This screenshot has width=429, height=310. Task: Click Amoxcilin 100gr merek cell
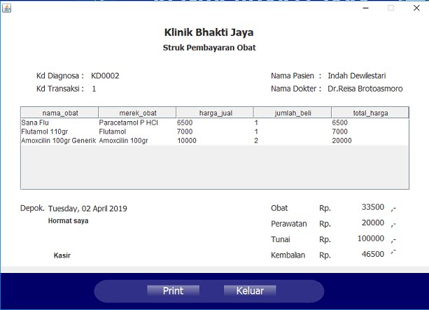click(137, 141)
